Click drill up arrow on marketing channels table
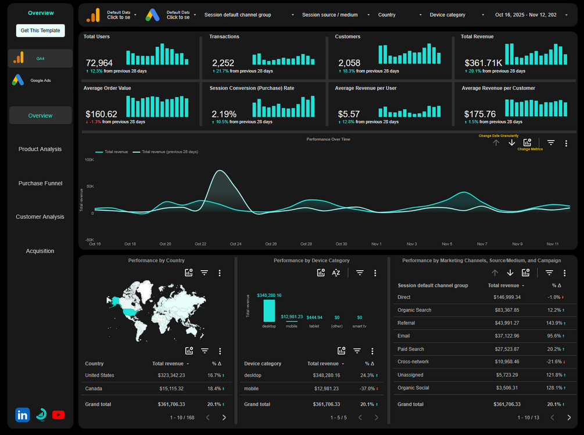The image size is (584, 435). pyautogui.click(x=495, y=273)
